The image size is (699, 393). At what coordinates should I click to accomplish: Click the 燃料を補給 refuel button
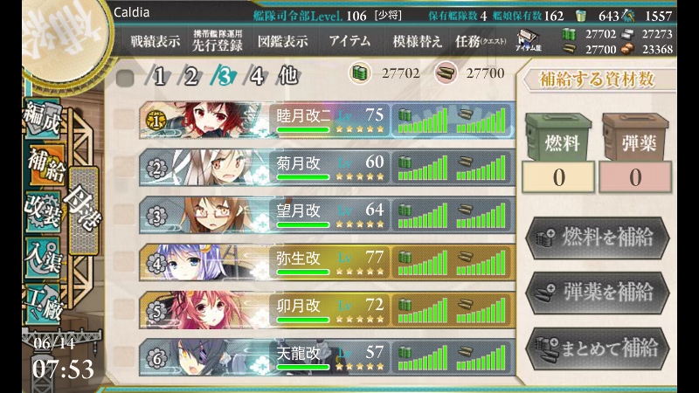598,238
